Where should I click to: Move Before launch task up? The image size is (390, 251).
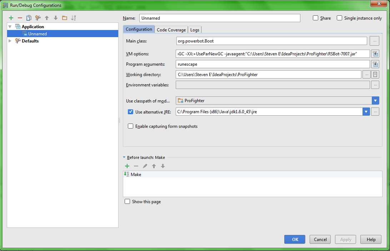pyautogui.click(x=154, y=166)
